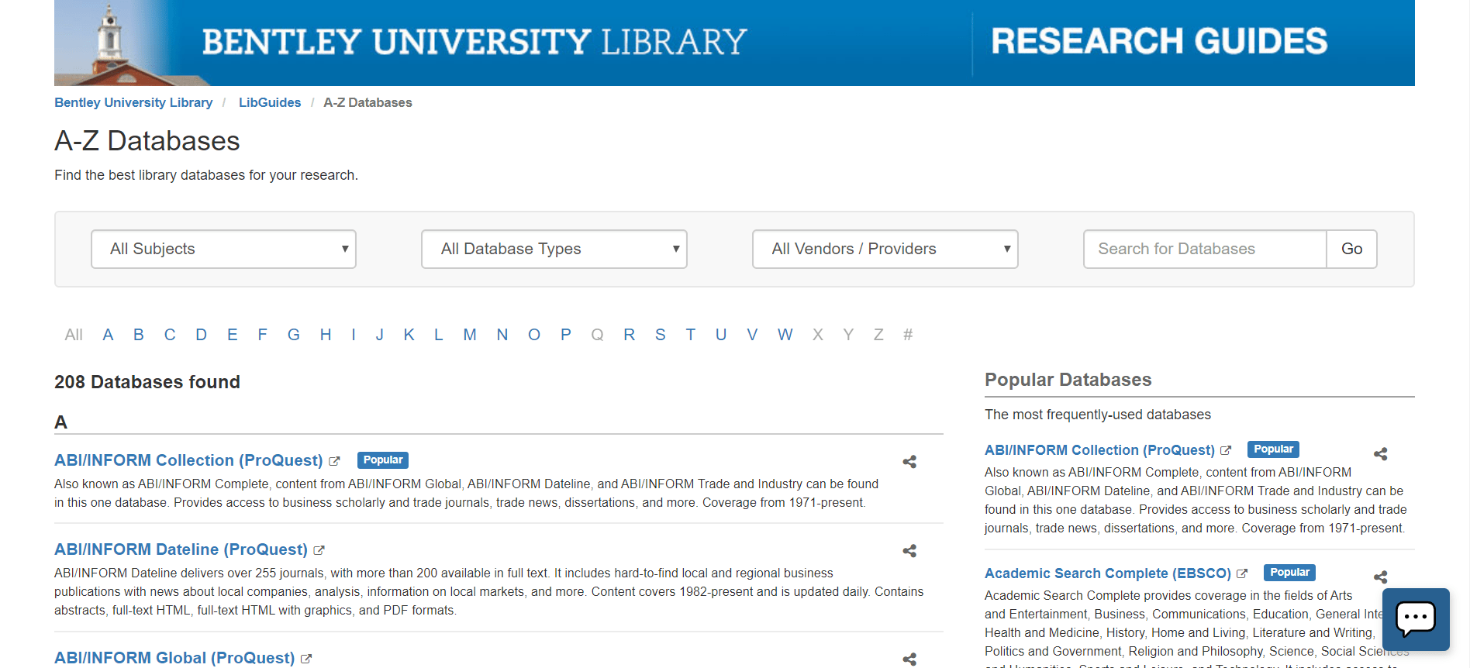1470x668 pixels.
Task: Open the LibGuides breadcrumb link
Action: click(269, 102)
